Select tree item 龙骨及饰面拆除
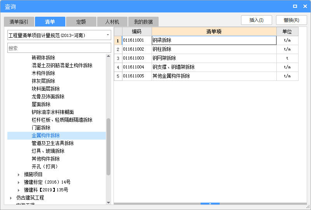Screen dimensions: 311x210 [48, 96]
